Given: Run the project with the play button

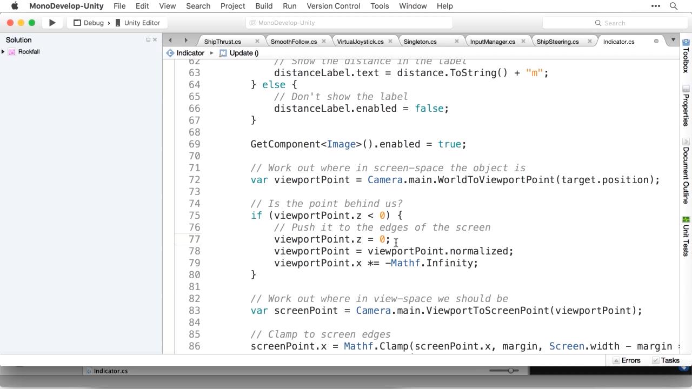Looking at the screenshot, I should 52,23.
